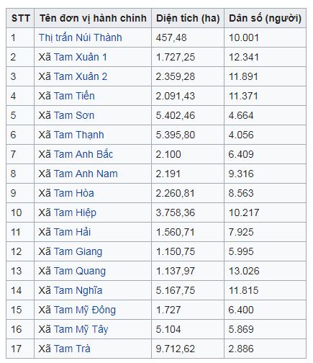Open the Thị trấn Núi Thành link

pos(81,37)
